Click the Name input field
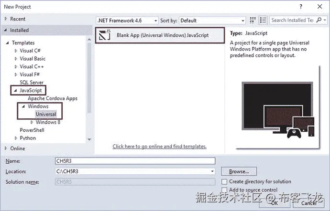 [135, 161]
